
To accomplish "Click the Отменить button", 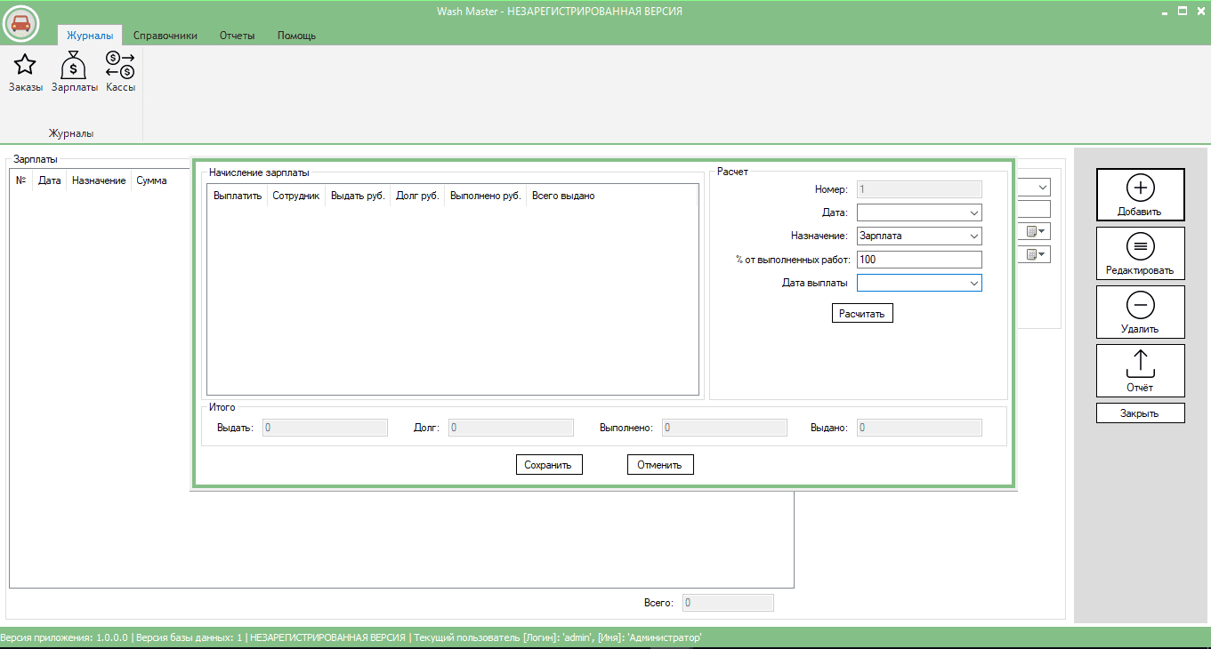I will click(660, 465).
